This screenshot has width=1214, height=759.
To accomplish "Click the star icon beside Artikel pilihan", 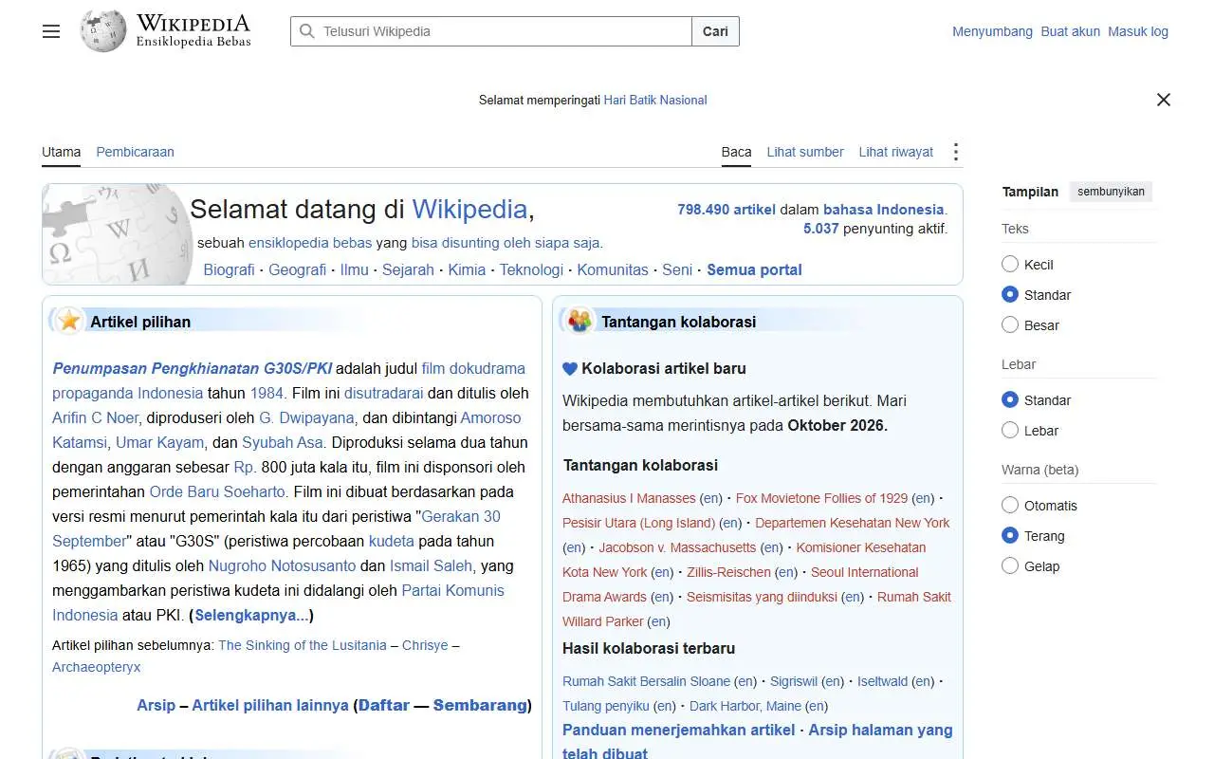I will click(x=69, y=321).
